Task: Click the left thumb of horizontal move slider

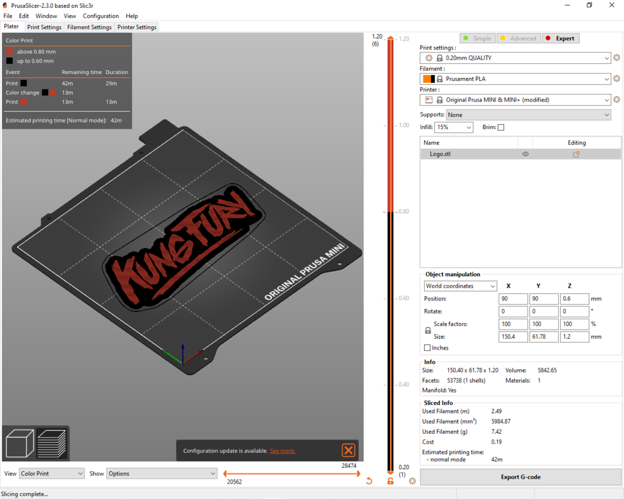Action: (x=225, y=473)
